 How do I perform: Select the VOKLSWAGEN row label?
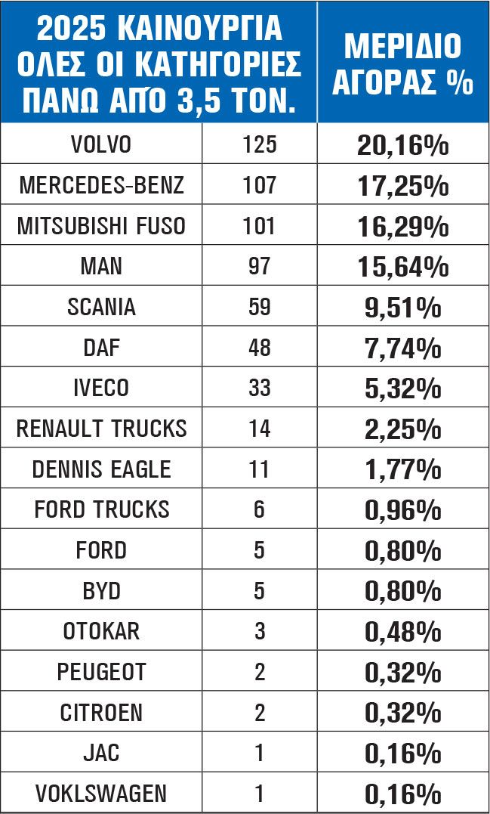pos(101,794)
